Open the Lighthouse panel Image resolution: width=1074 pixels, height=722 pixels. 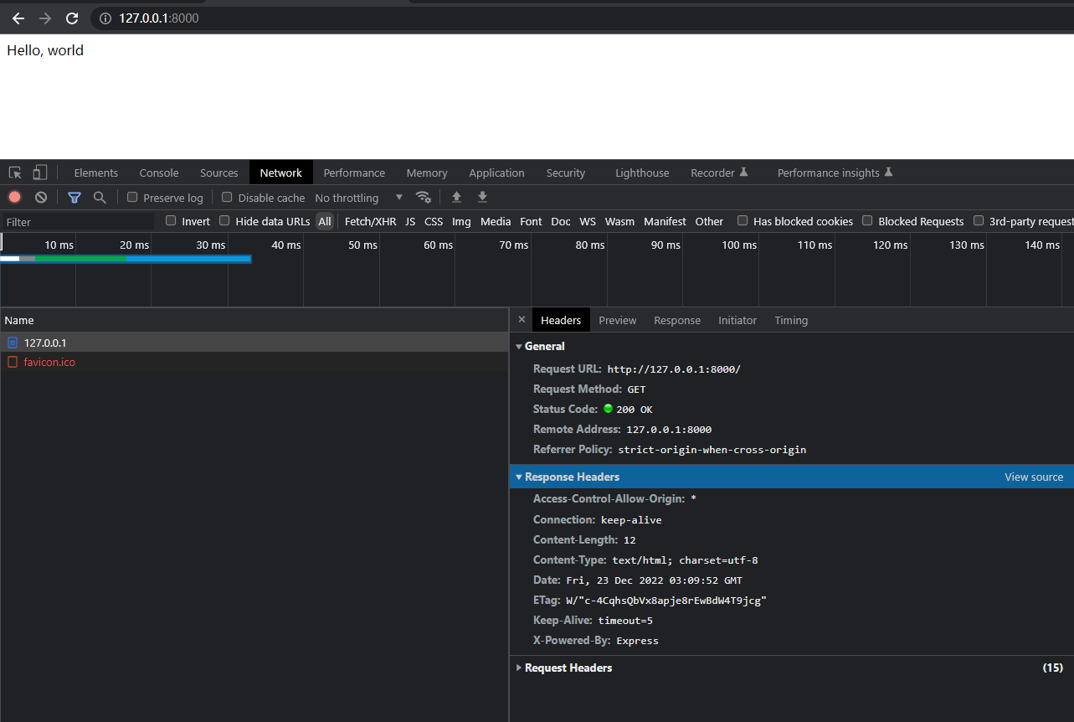(x=642, y=173)
